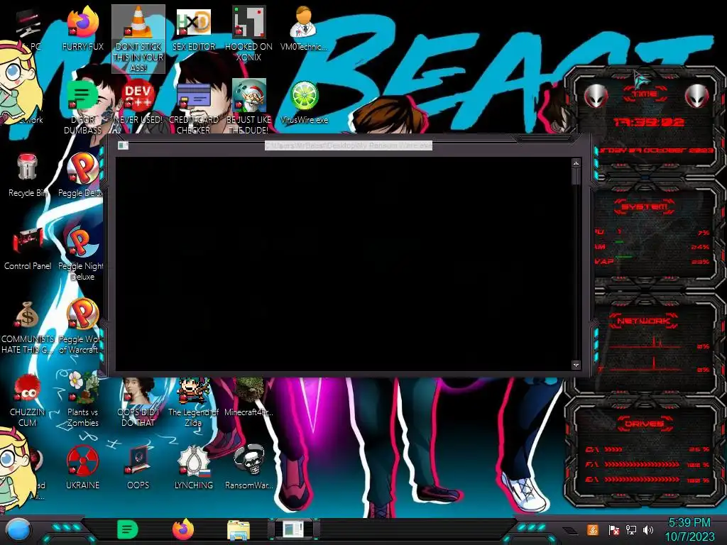Click the console window's title bar icon
The height and width of the screenshot is (545, 727).
pos(123,145)
